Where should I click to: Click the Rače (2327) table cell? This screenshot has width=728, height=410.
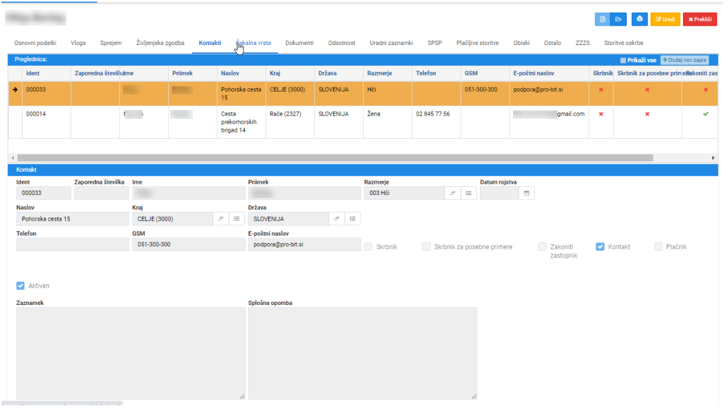[x=290, y=122]
